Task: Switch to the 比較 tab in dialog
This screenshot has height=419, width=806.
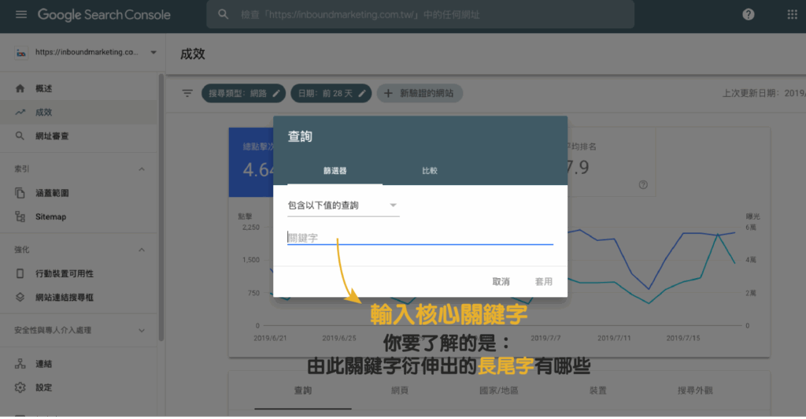Action: coord(430,171)
